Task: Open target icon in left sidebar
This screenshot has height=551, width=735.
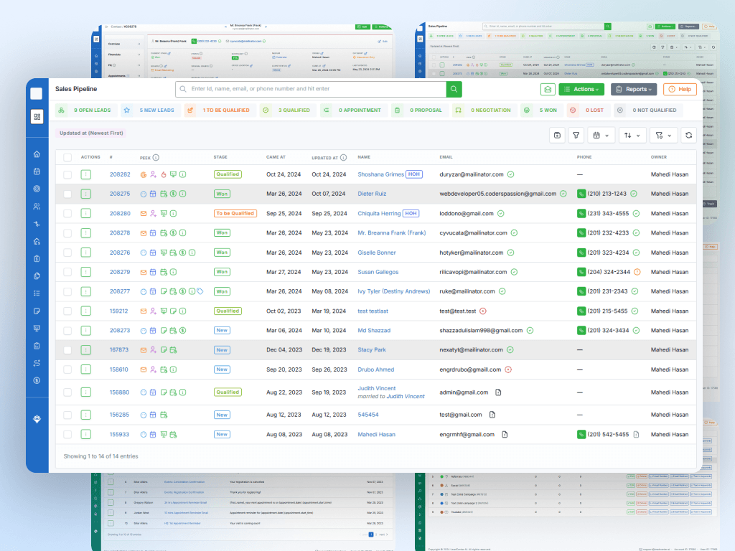Action: [37, 189]
